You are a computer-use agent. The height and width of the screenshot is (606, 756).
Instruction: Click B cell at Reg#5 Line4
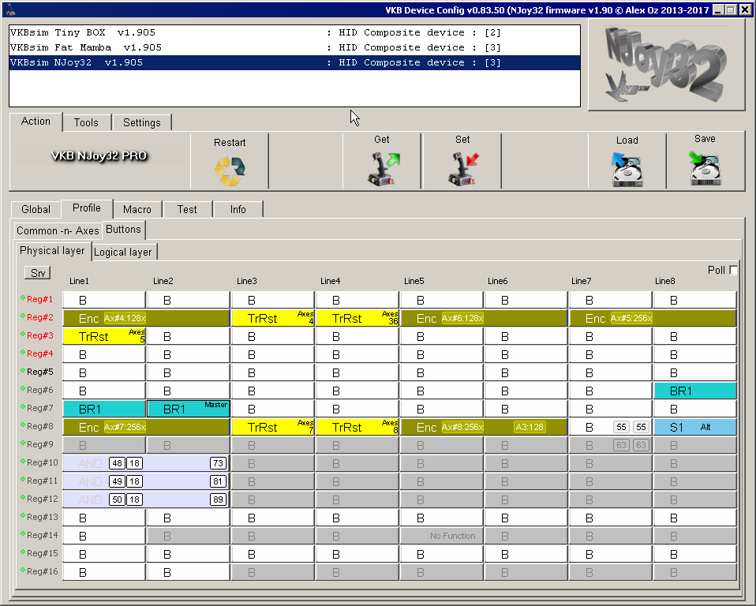click(357, 372)
